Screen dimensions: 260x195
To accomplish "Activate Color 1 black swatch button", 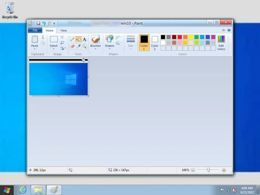I will [x=144, y=43].
